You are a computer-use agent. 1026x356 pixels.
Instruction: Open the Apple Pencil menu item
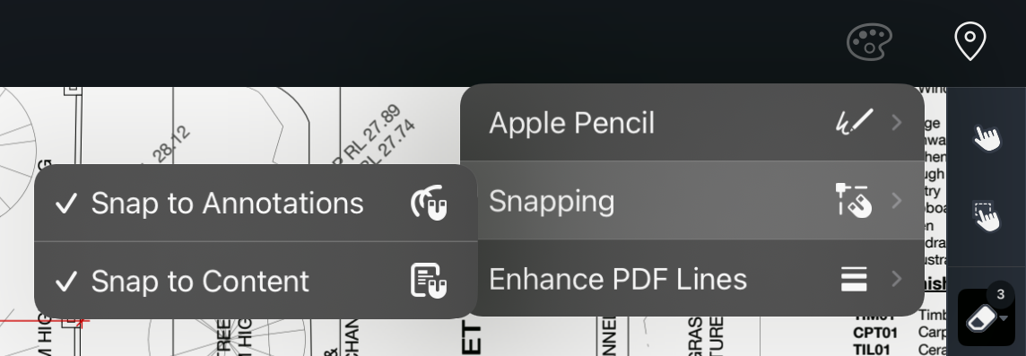(692, 122)
